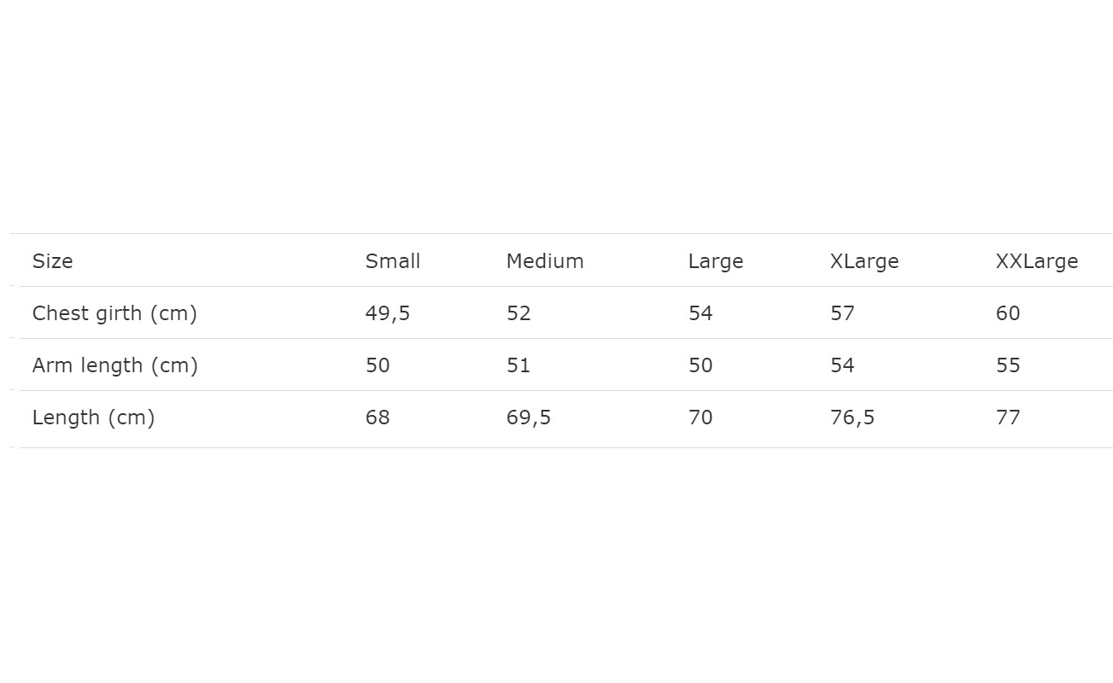Viewport: 1113px width, 683px height.
Task: Click the Length (cm) row label
Action: 94,417
